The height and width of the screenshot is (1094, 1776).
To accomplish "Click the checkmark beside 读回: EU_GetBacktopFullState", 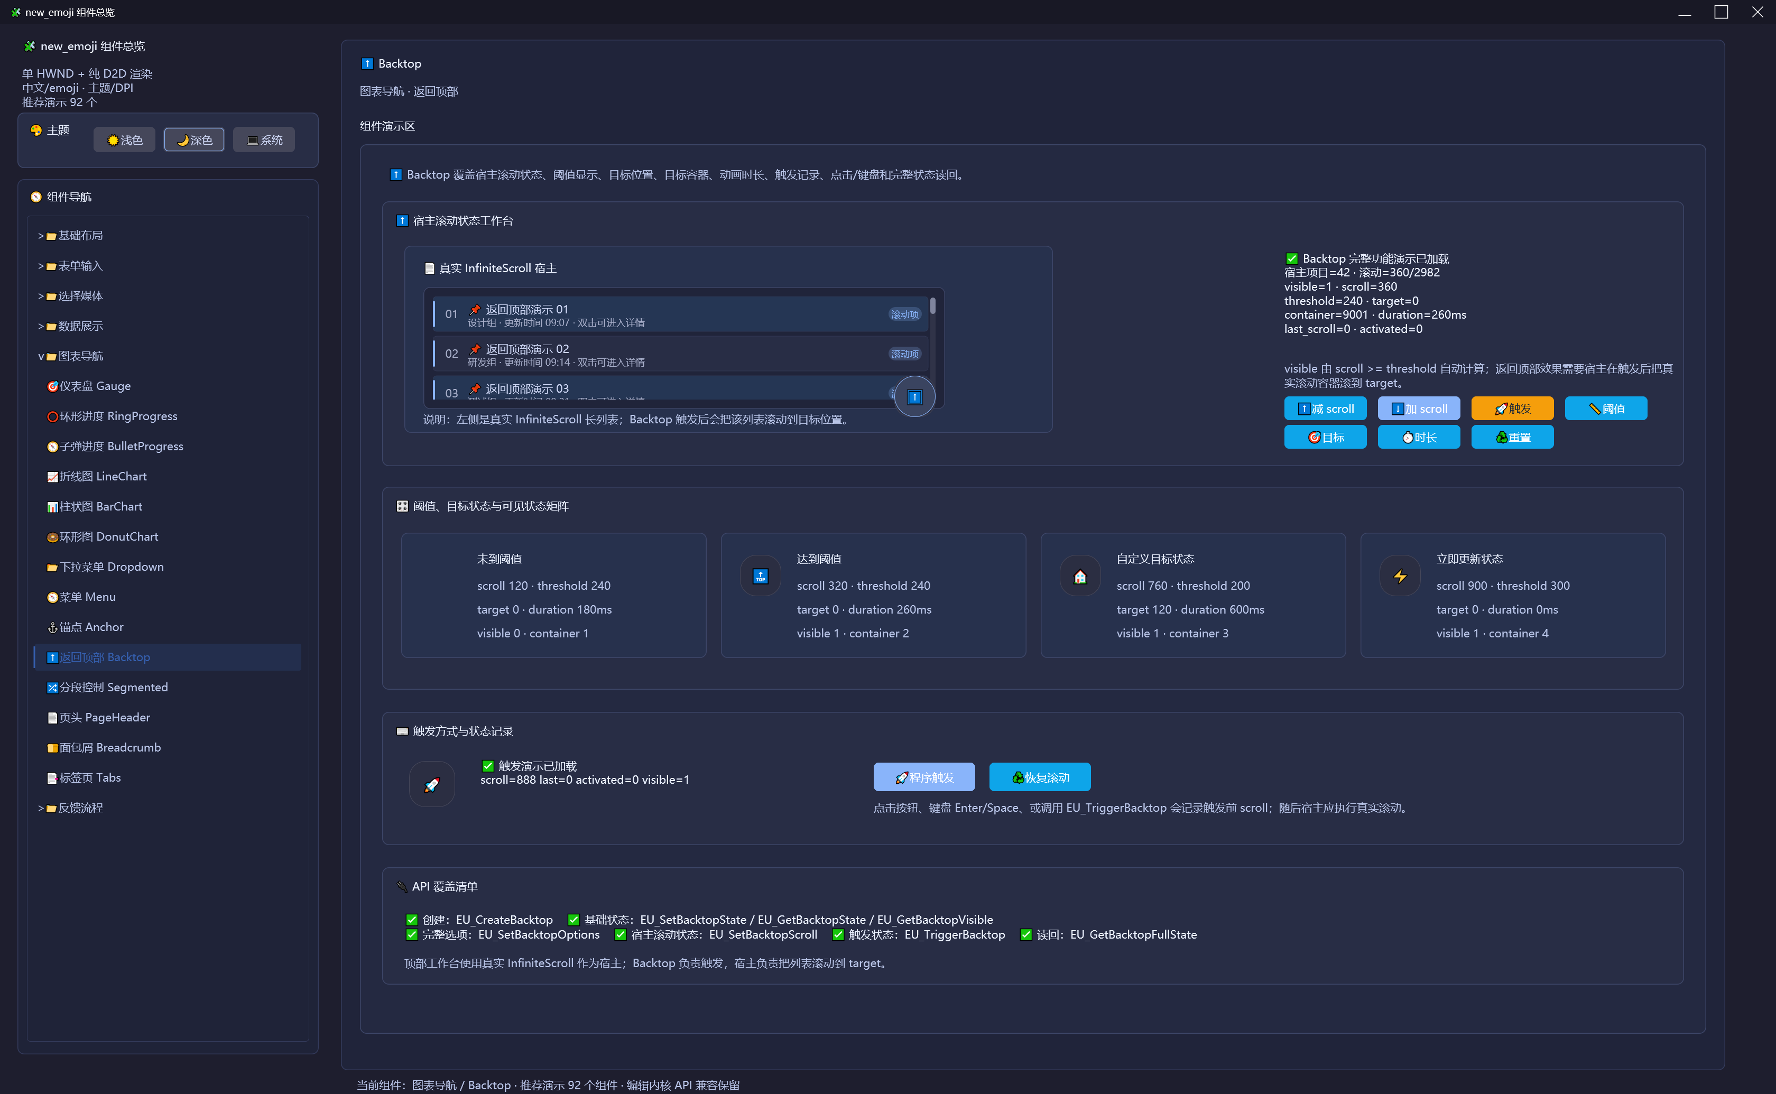I will click(1026, 935).
